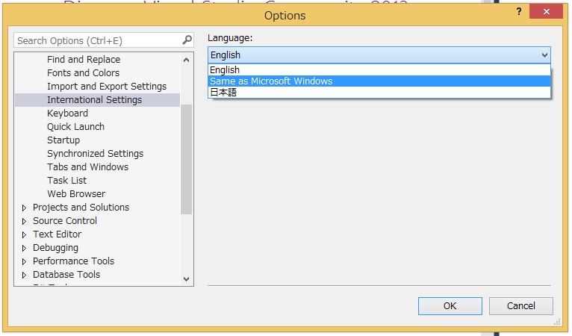The width and height of the screenshot is (572, 336).
Task: Click the help question mark button
Action: coord(519,12)
